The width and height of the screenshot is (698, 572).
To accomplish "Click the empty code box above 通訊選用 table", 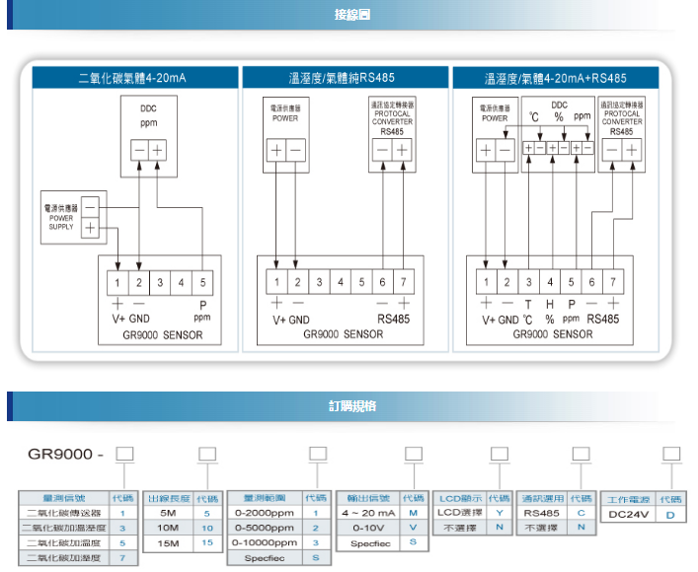I will [581, 454].
